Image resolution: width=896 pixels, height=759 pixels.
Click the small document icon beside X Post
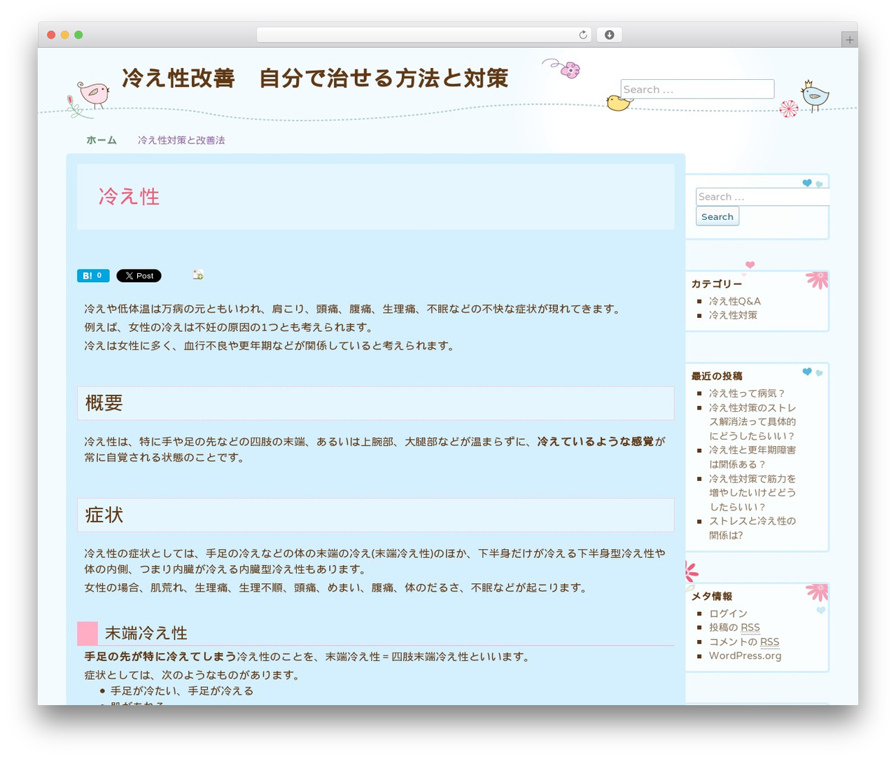point(198,275)
